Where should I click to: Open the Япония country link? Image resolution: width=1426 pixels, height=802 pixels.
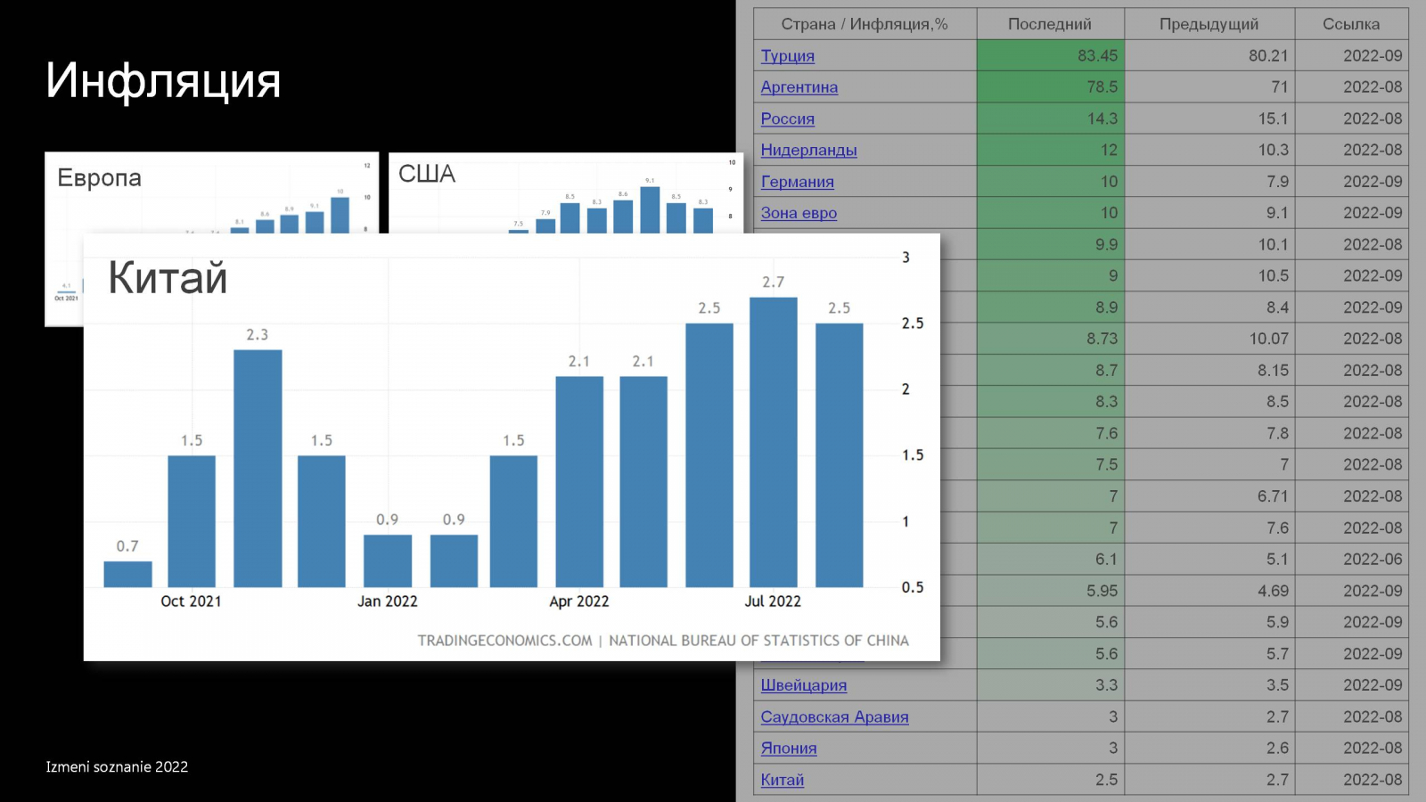pyautogui.click(x=788, y=749)
